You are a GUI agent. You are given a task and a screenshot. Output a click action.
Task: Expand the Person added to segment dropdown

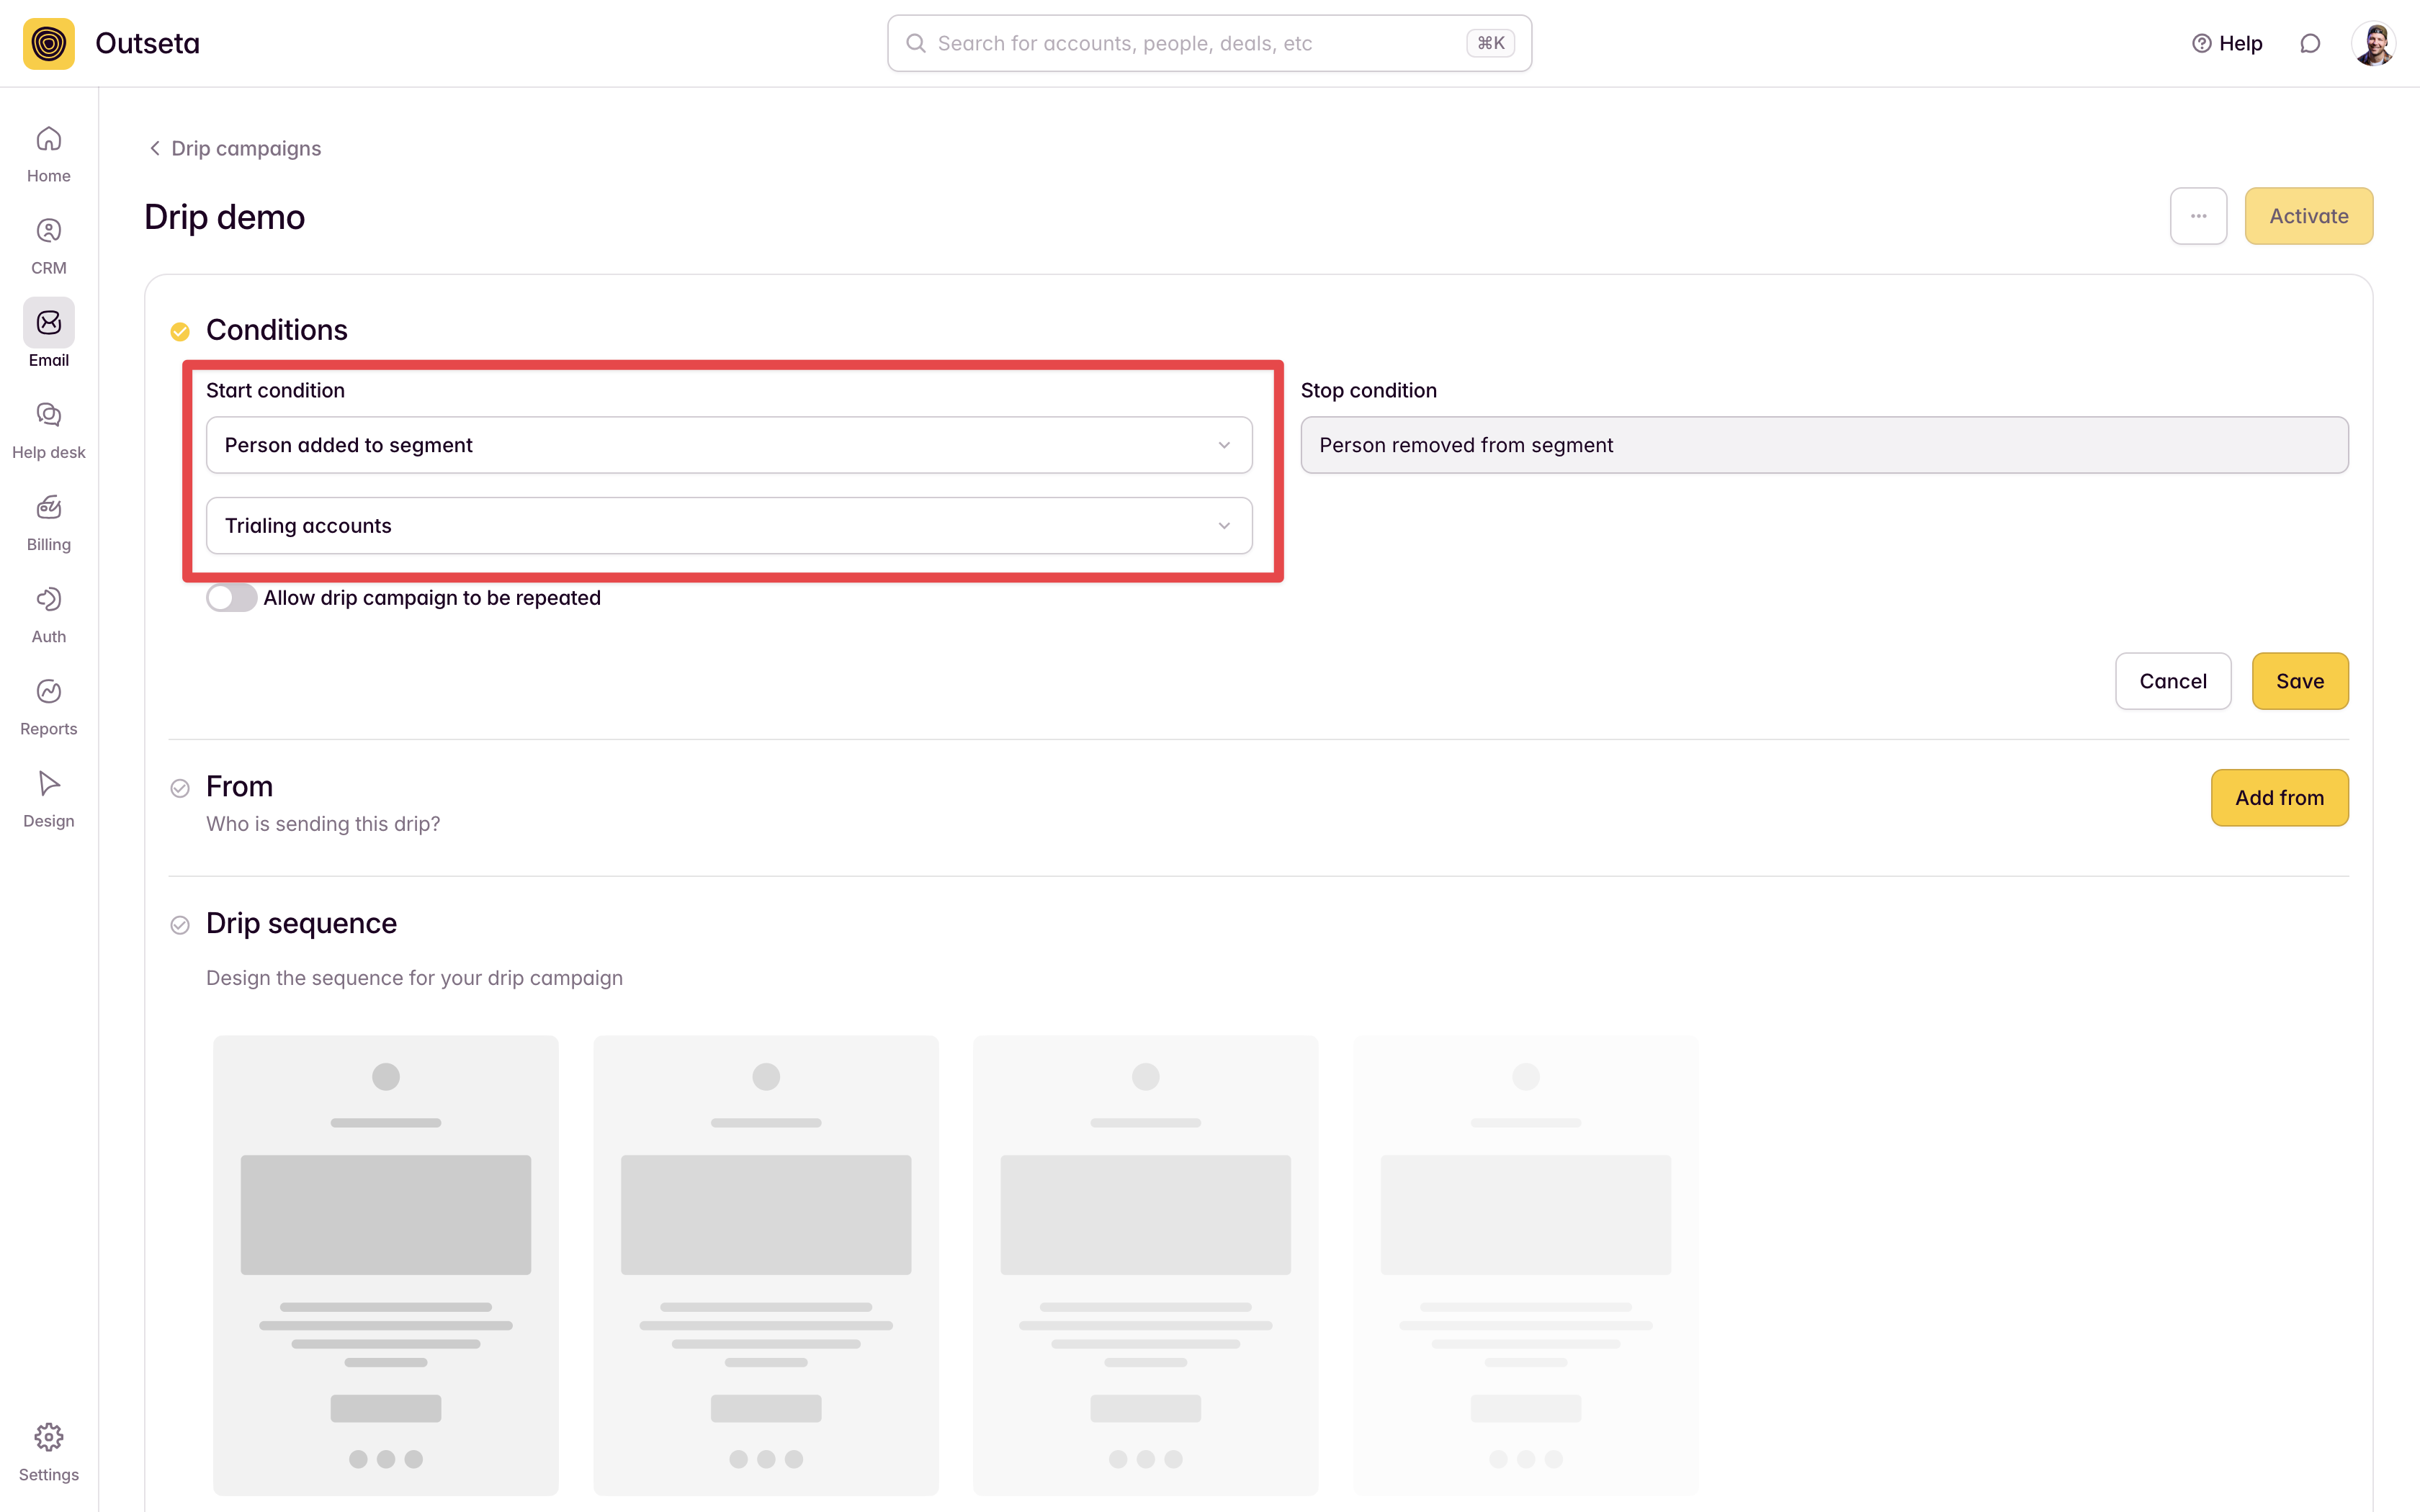click(728, 445)
